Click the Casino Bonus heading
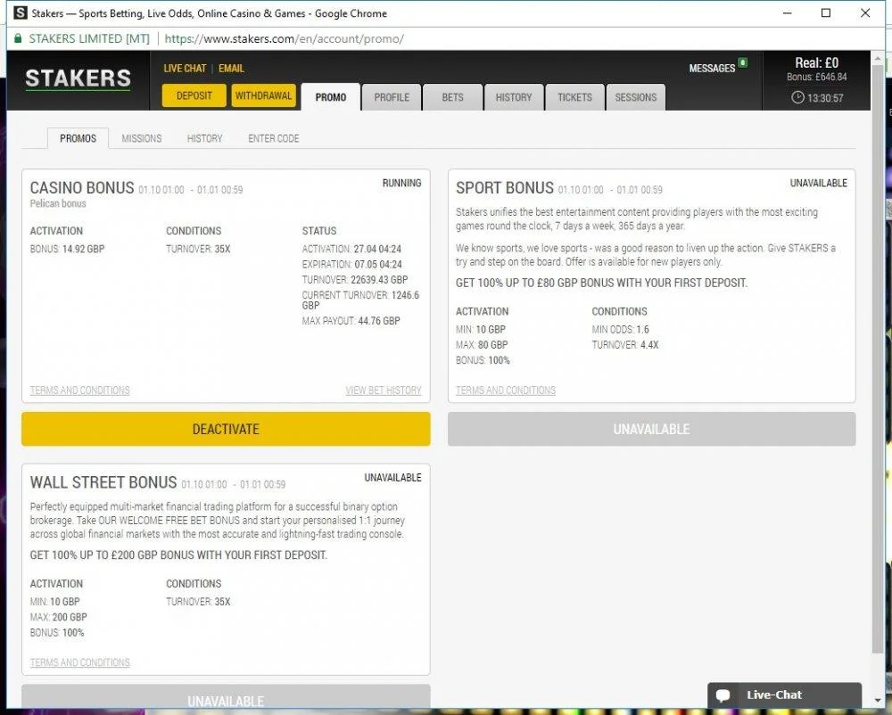This screenshot has height=715, width=892. (x=82, y=187)
